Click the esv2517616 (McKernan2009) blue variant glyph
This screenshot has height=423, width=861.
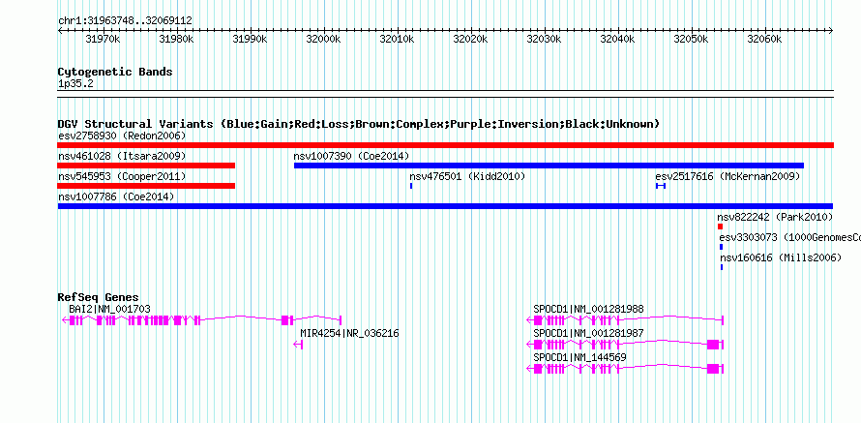(661, 186)
